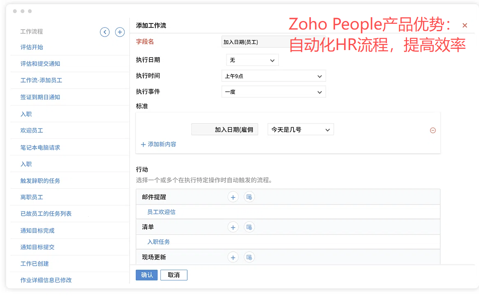479x296 pixels.
Task: Open the 入职任务 checklist link
Action: tap(159, 242)
